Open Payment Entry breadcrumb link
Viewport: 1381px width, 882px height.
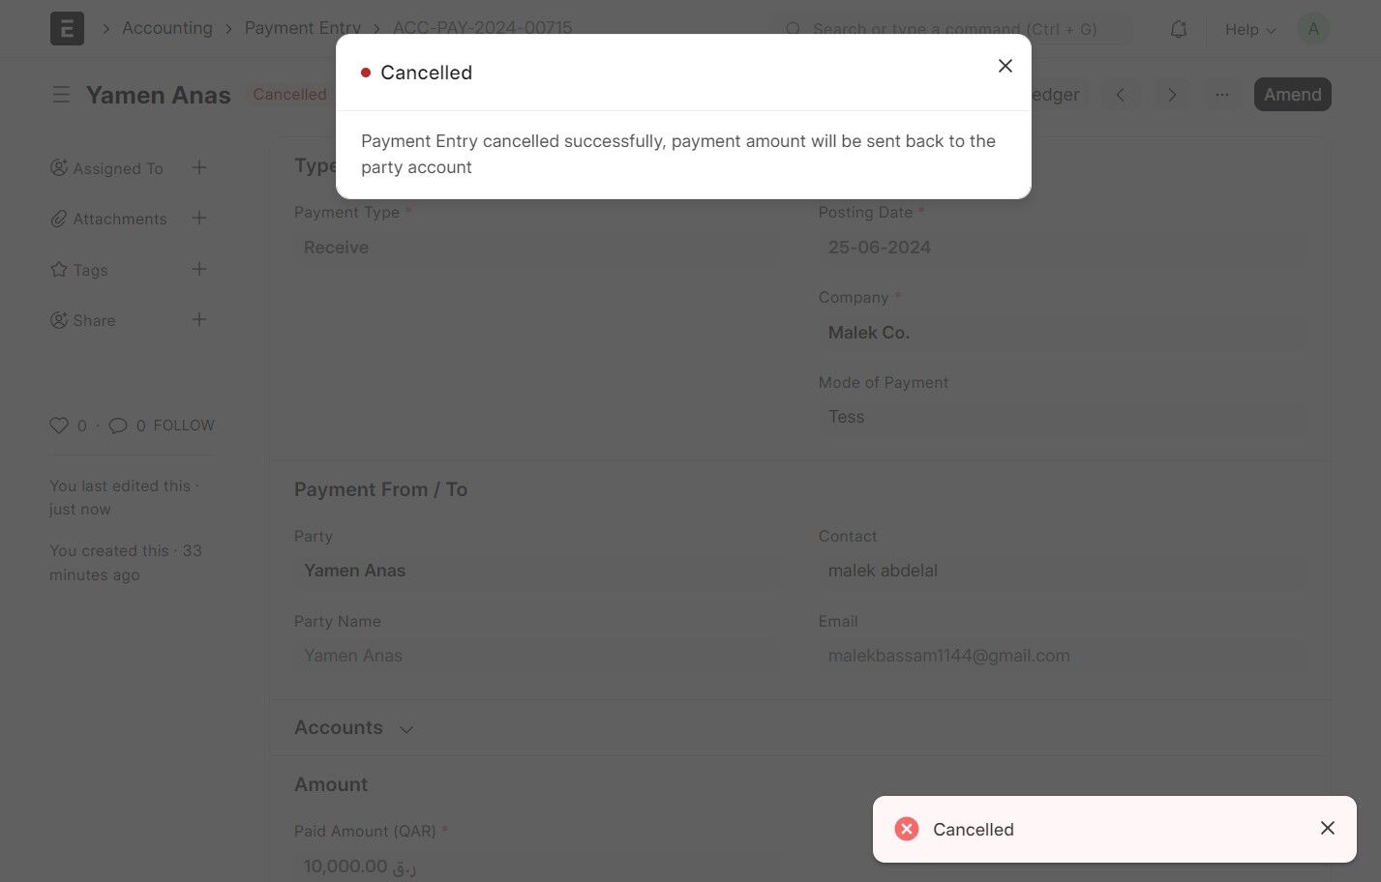coord(302,28)
